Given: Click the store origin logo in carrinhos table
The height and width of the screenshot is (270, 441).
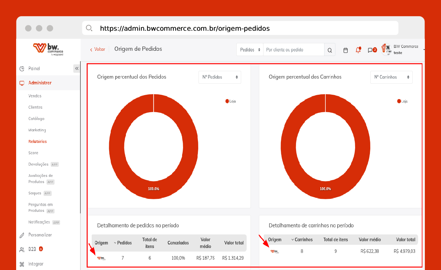Looking at the screenshot, I should click(275, 251).
